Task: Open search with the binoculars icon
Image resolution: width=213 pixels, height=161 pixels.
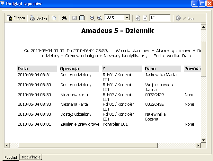Action: click(x=64, y=18)
